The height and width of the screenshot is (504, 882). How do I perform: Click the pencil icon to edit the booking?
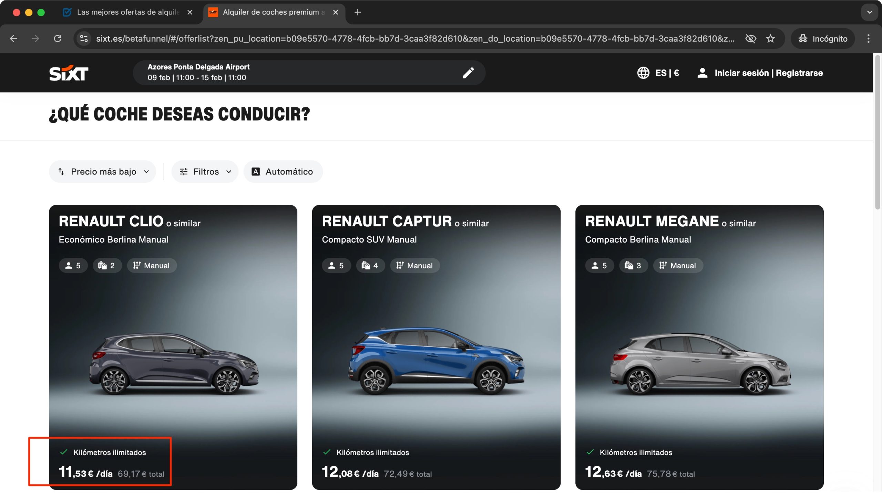tap(468, 73)
